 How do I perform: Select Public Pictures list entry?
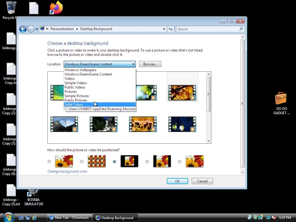(x=100, y=100)
